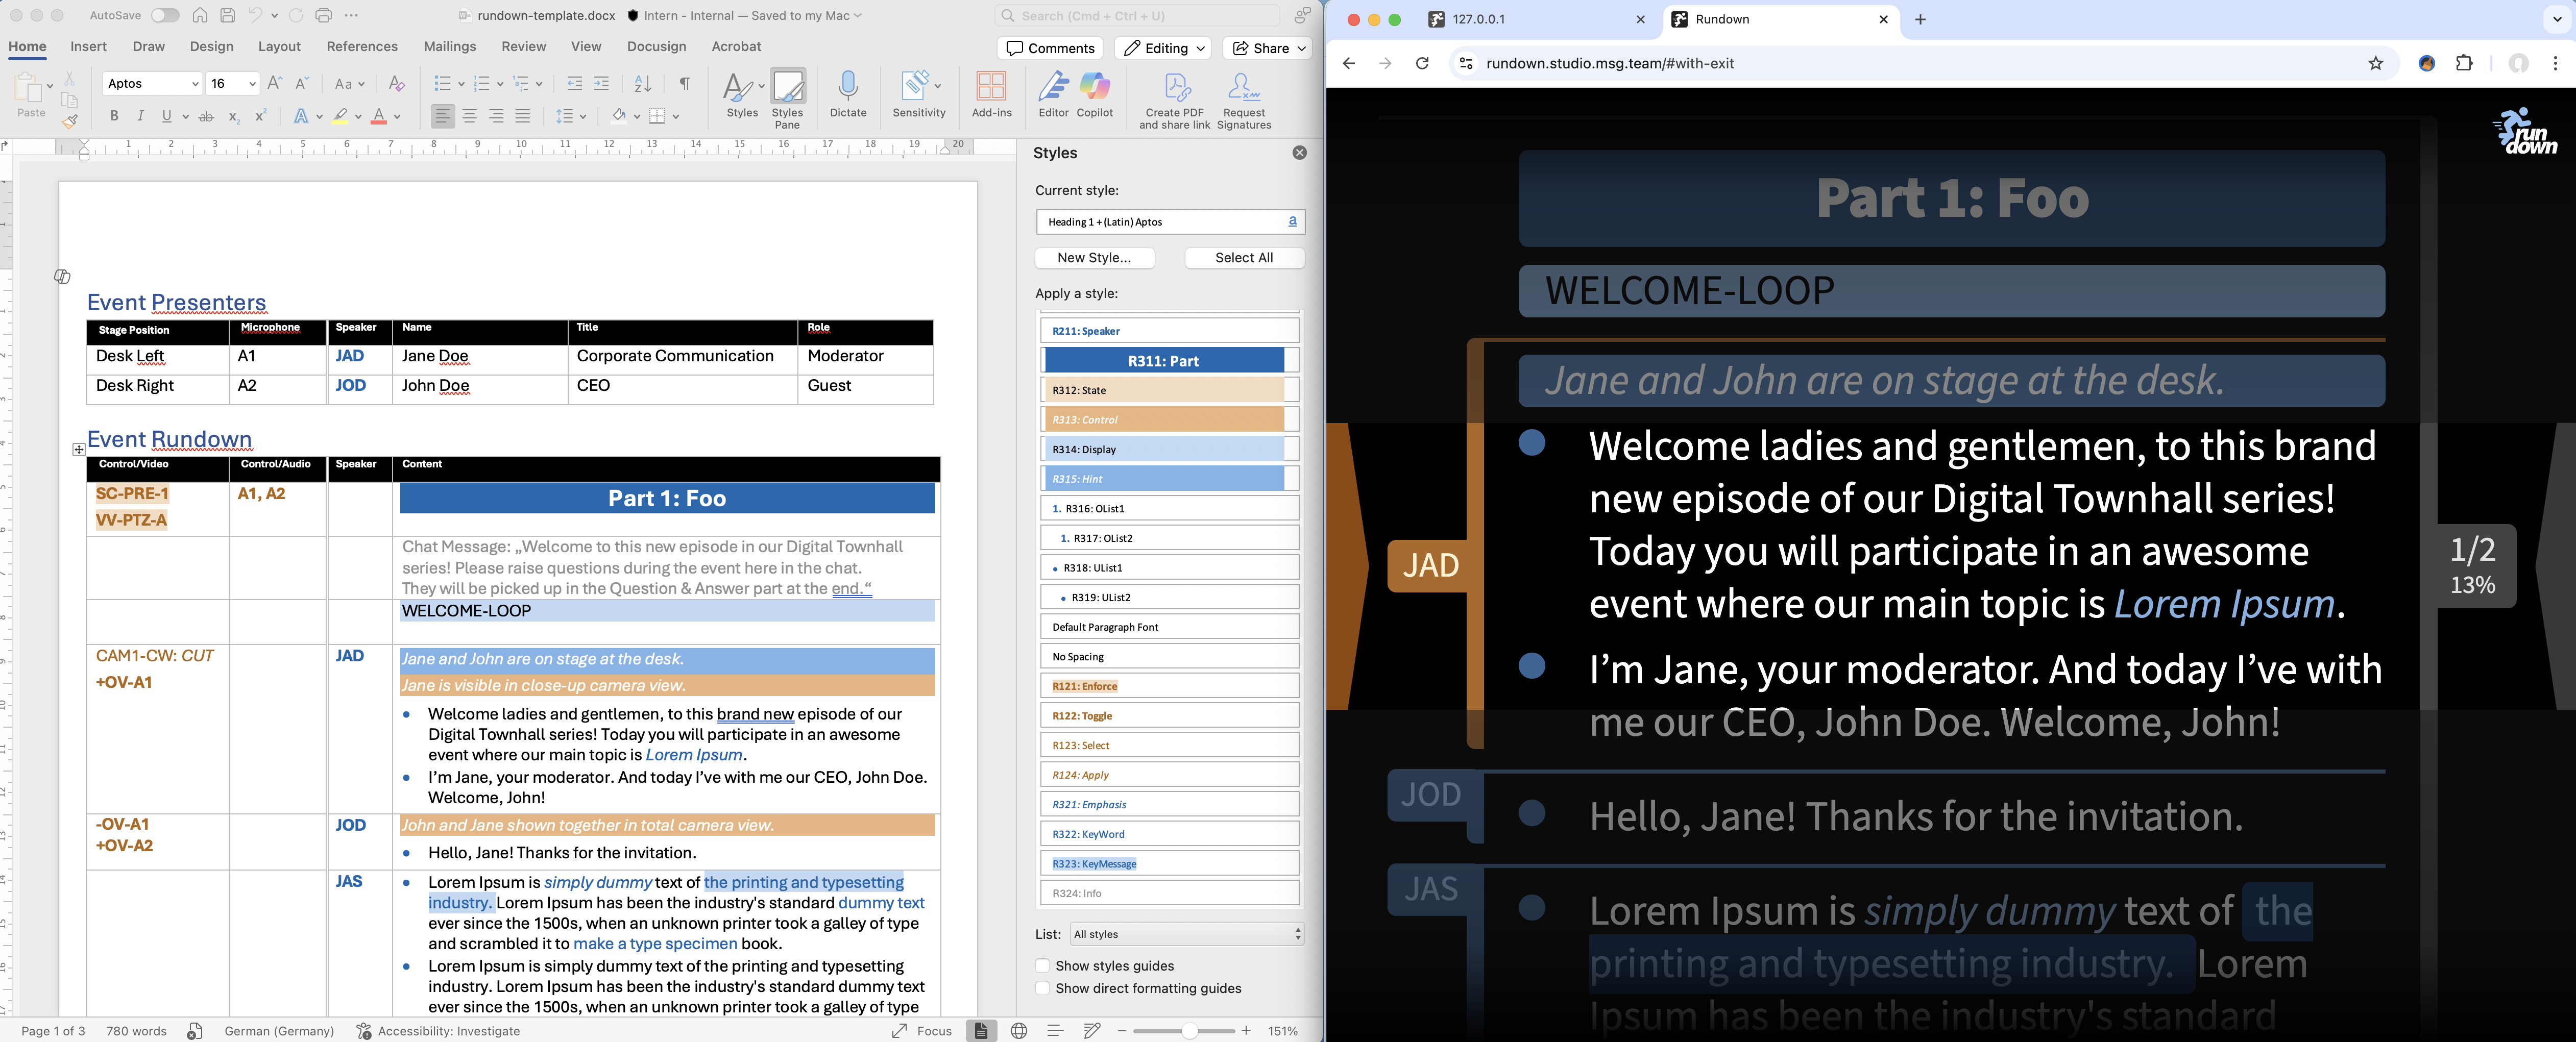Toggle the paragraph marks pilcrow icon

click(x=684, y=84)
